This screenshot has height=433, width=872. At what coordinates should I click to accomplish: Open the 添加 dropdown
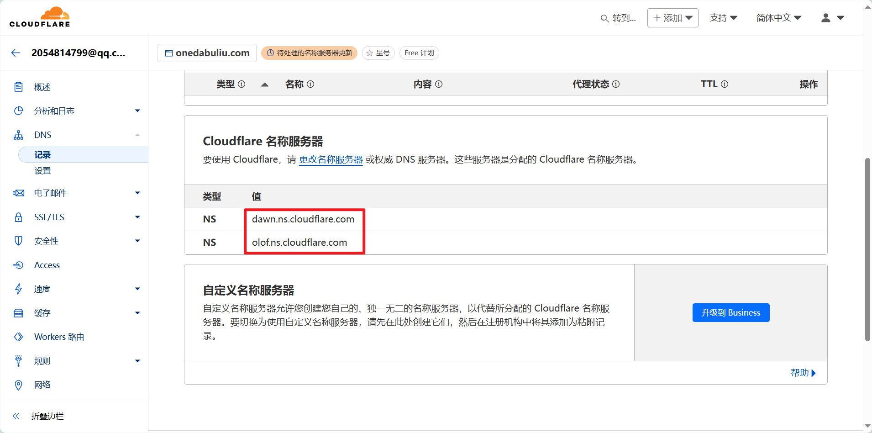click(x=672, y=18)
